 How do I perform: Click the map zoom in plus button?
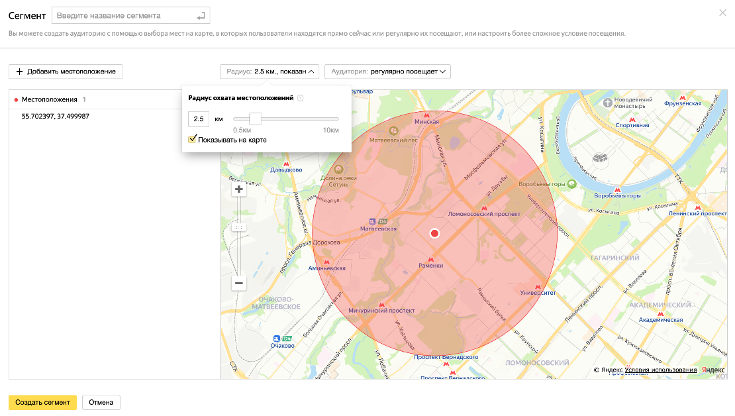click(x=239, y=189)
